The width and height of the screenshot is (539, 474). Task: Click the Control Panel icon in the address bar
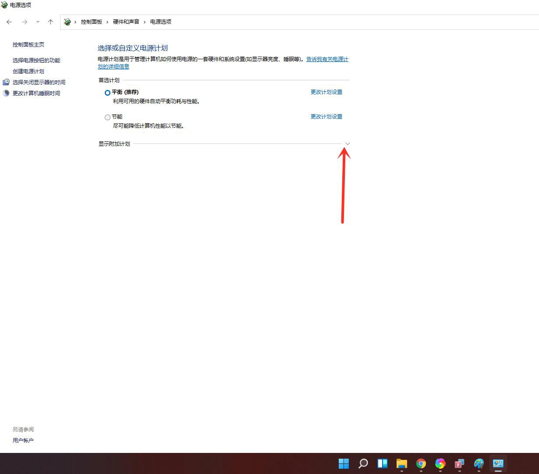(x=67, y=22)
